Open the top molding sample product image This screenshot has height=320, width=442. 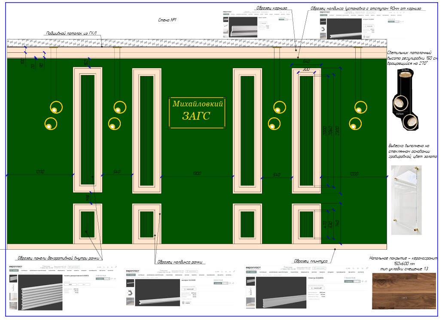click(x=344, y=29)
